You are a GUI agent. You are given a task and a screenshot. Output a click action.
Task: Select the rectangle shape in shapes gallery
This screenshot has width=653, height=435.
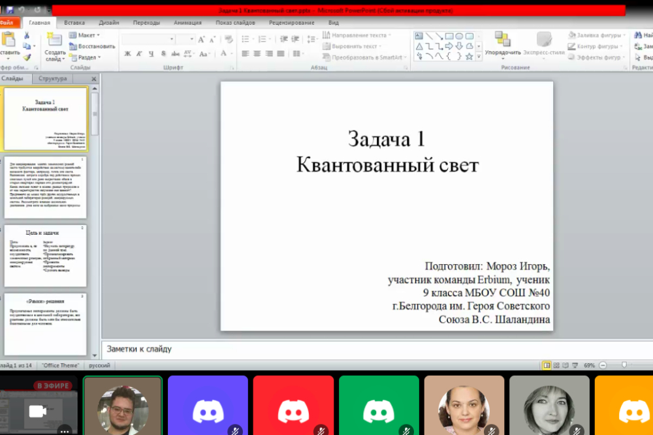pyautogui.click(x=449, y=36)
